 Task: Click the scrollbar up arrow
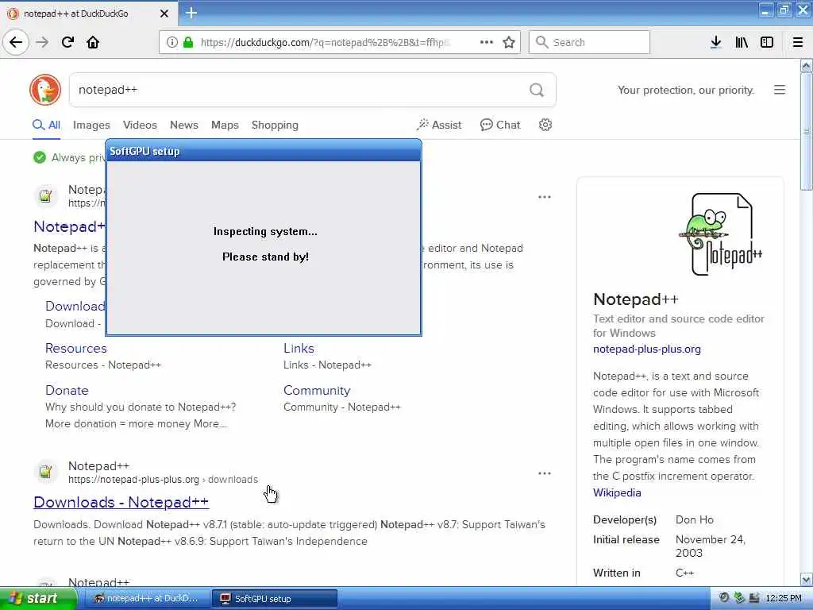point(807,66)
